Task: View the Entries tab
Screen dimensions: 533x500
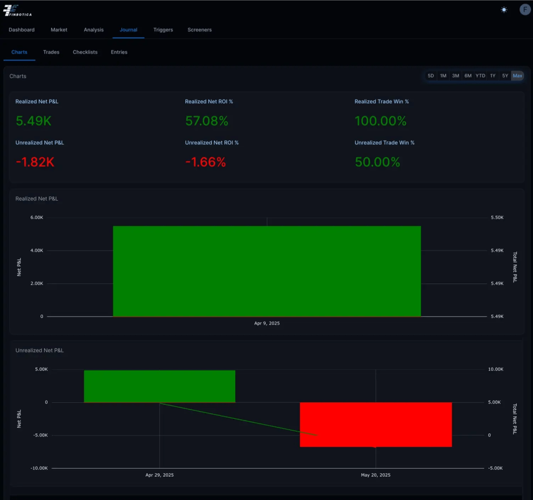Action: point(119,52)
